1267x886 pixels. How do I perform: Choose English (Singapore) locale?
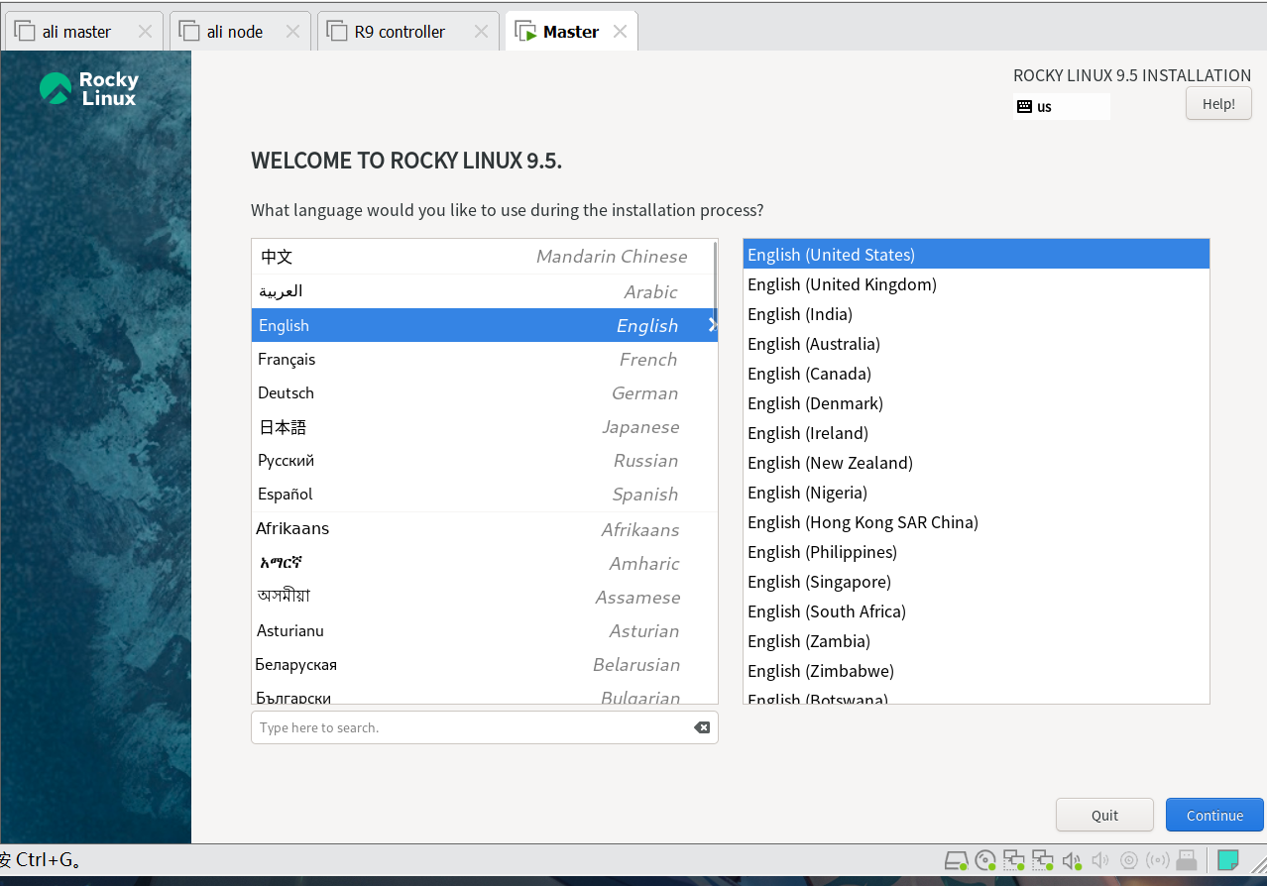[977, 582]
